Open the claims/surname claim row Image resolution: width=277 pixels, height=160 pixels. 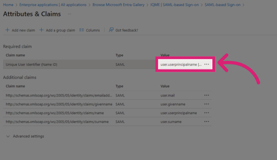click(57, 122)
